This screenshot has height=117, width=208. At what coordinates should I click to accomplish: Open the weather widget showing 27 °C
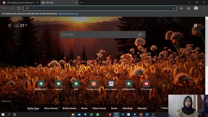point(21,26)
